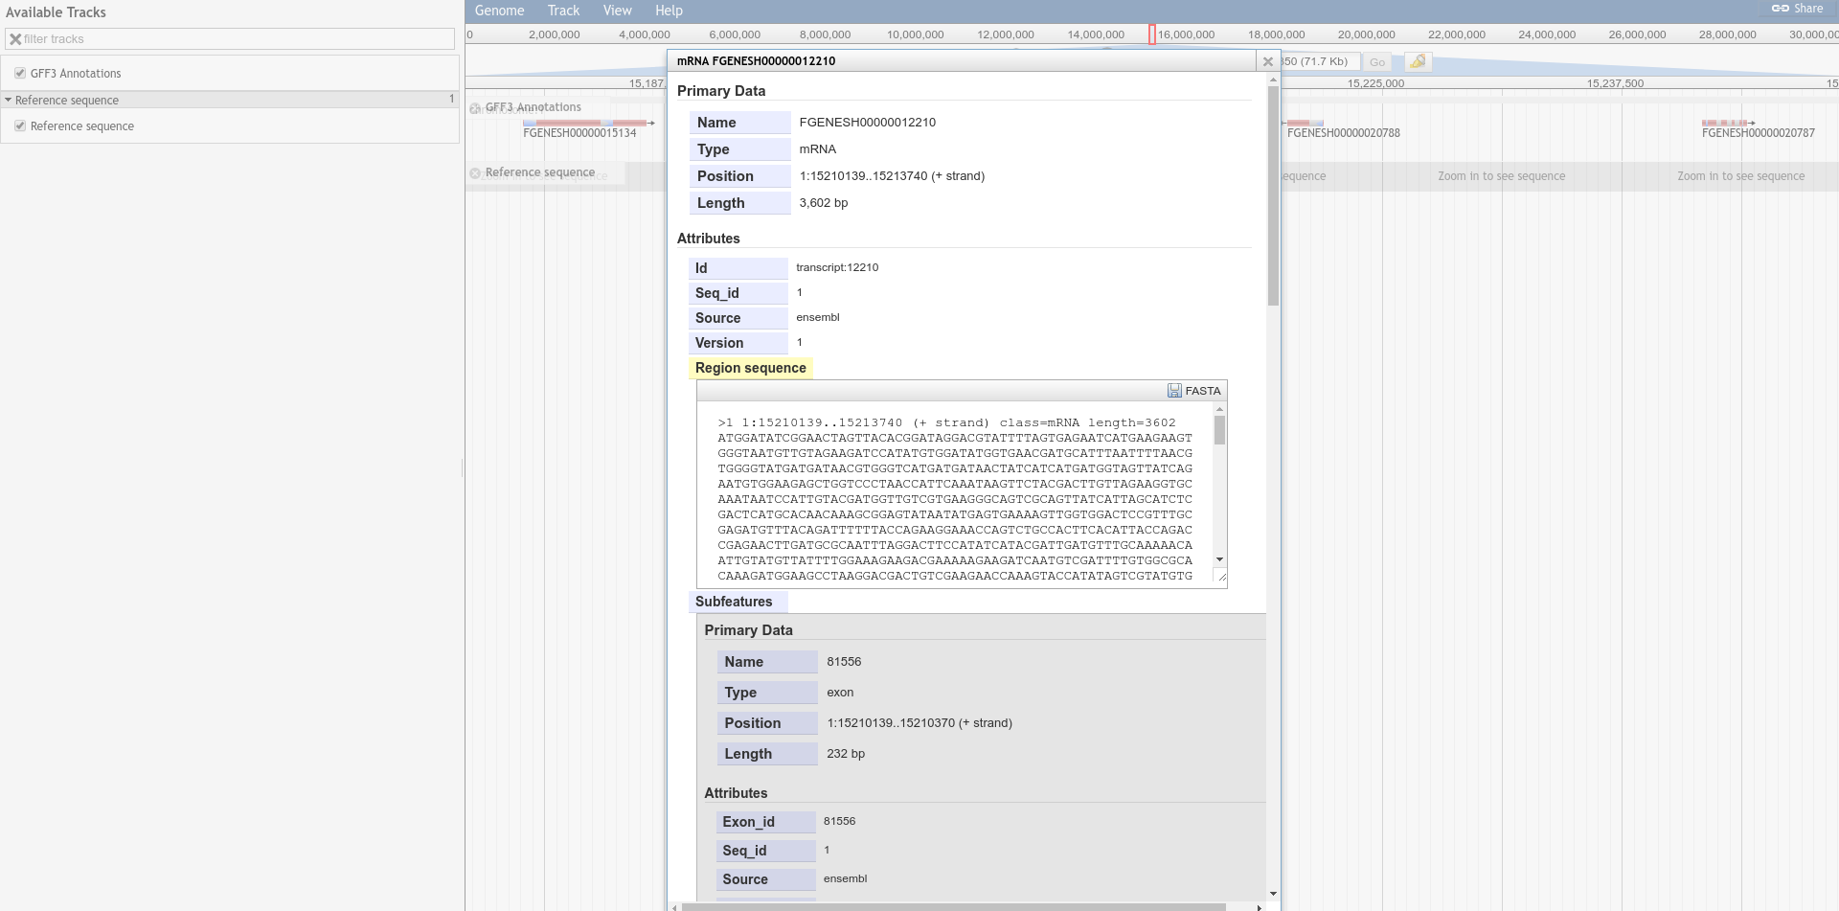
Task: Click the highlight region marker icon
Action: point(1418,61)
